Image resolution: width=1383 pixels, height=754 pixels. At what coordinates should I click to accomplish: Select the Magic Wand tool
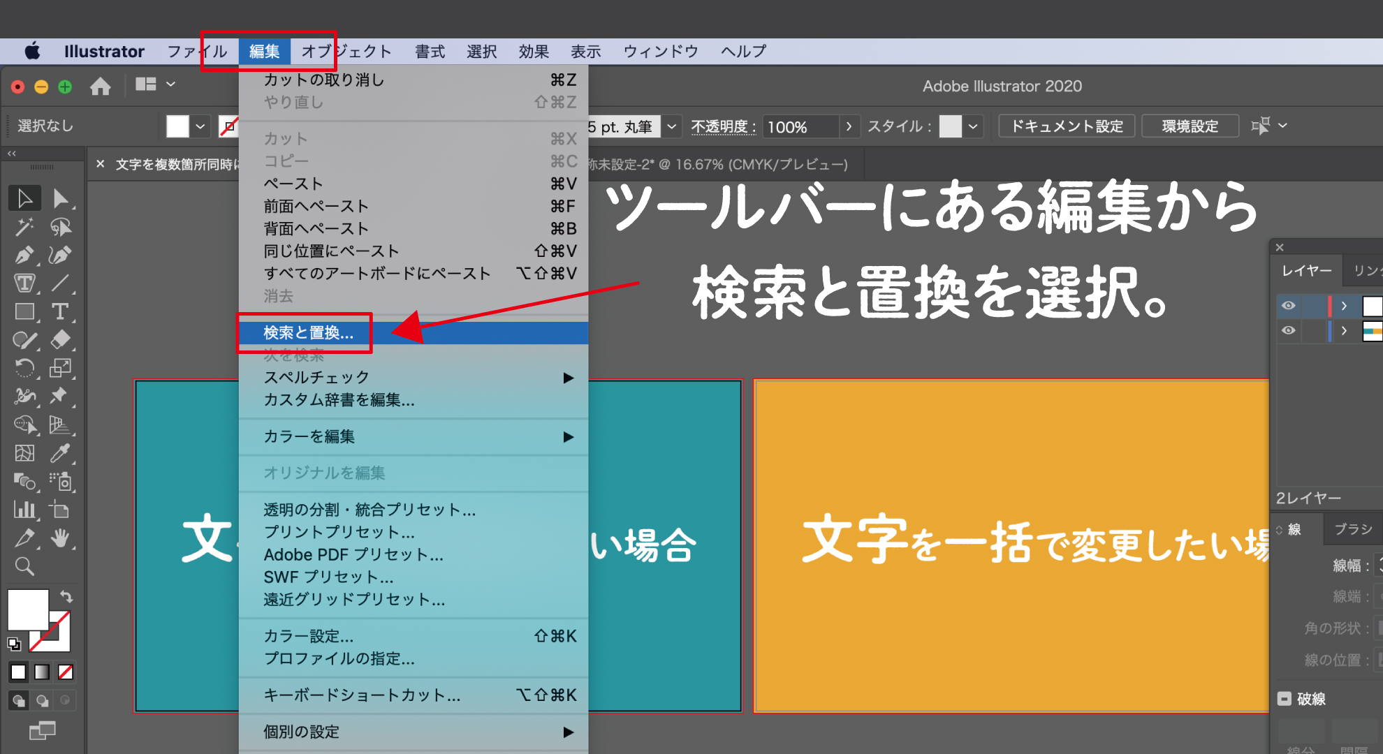(24, 227)
